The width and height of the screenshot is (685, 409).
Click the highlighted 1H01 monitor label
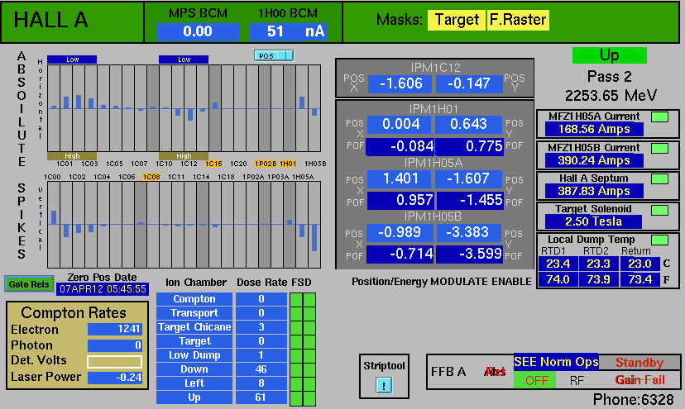288,164
